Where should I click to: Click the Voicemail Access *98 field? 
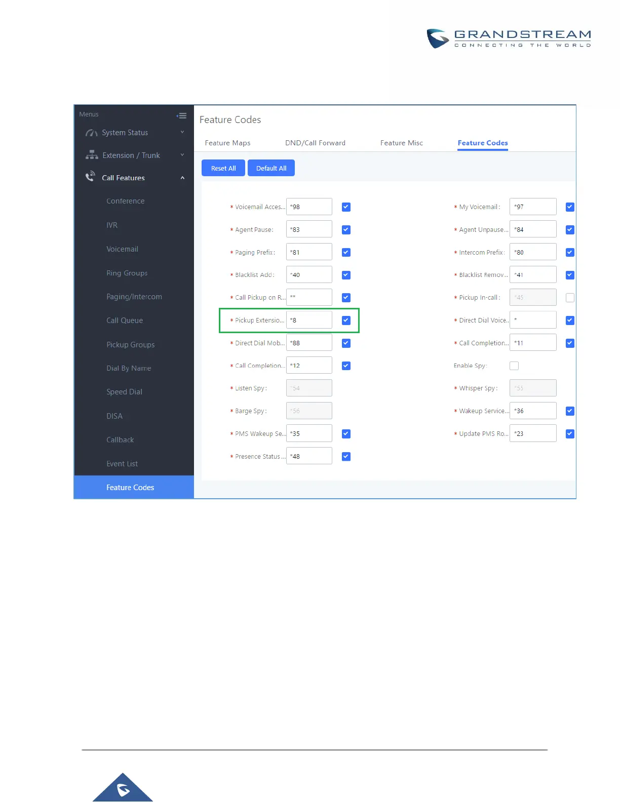309,207
